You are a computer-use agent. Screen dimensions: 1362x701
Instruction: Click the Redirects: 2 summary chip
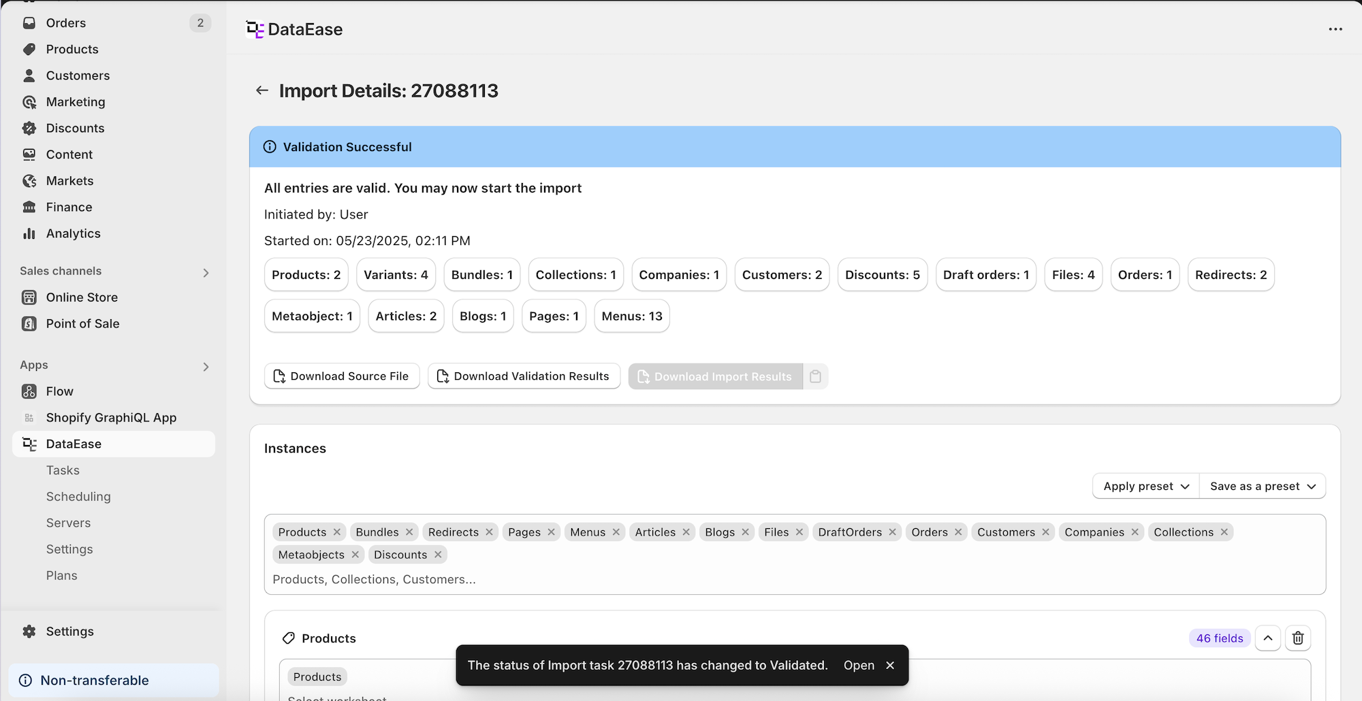tap(1231, 275)
